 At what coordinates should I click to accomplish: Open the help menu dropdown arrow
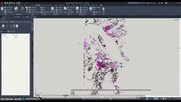(x=168, y=3)
